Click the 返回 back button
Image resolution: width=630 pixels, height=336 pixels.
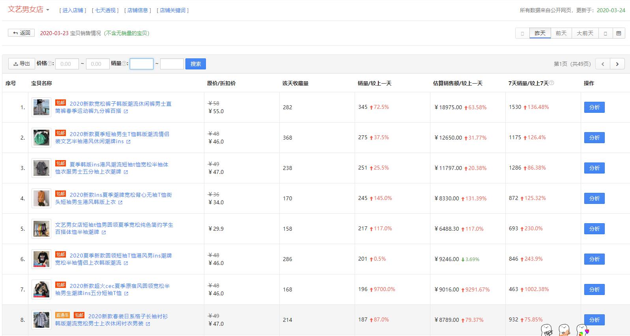click(x=21, y=33)
